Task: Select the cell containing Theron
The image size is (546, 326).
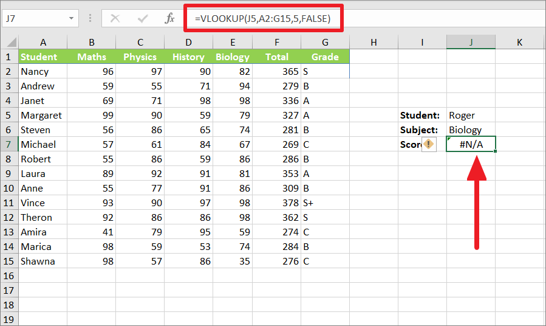Action: (x=43, y=218)
